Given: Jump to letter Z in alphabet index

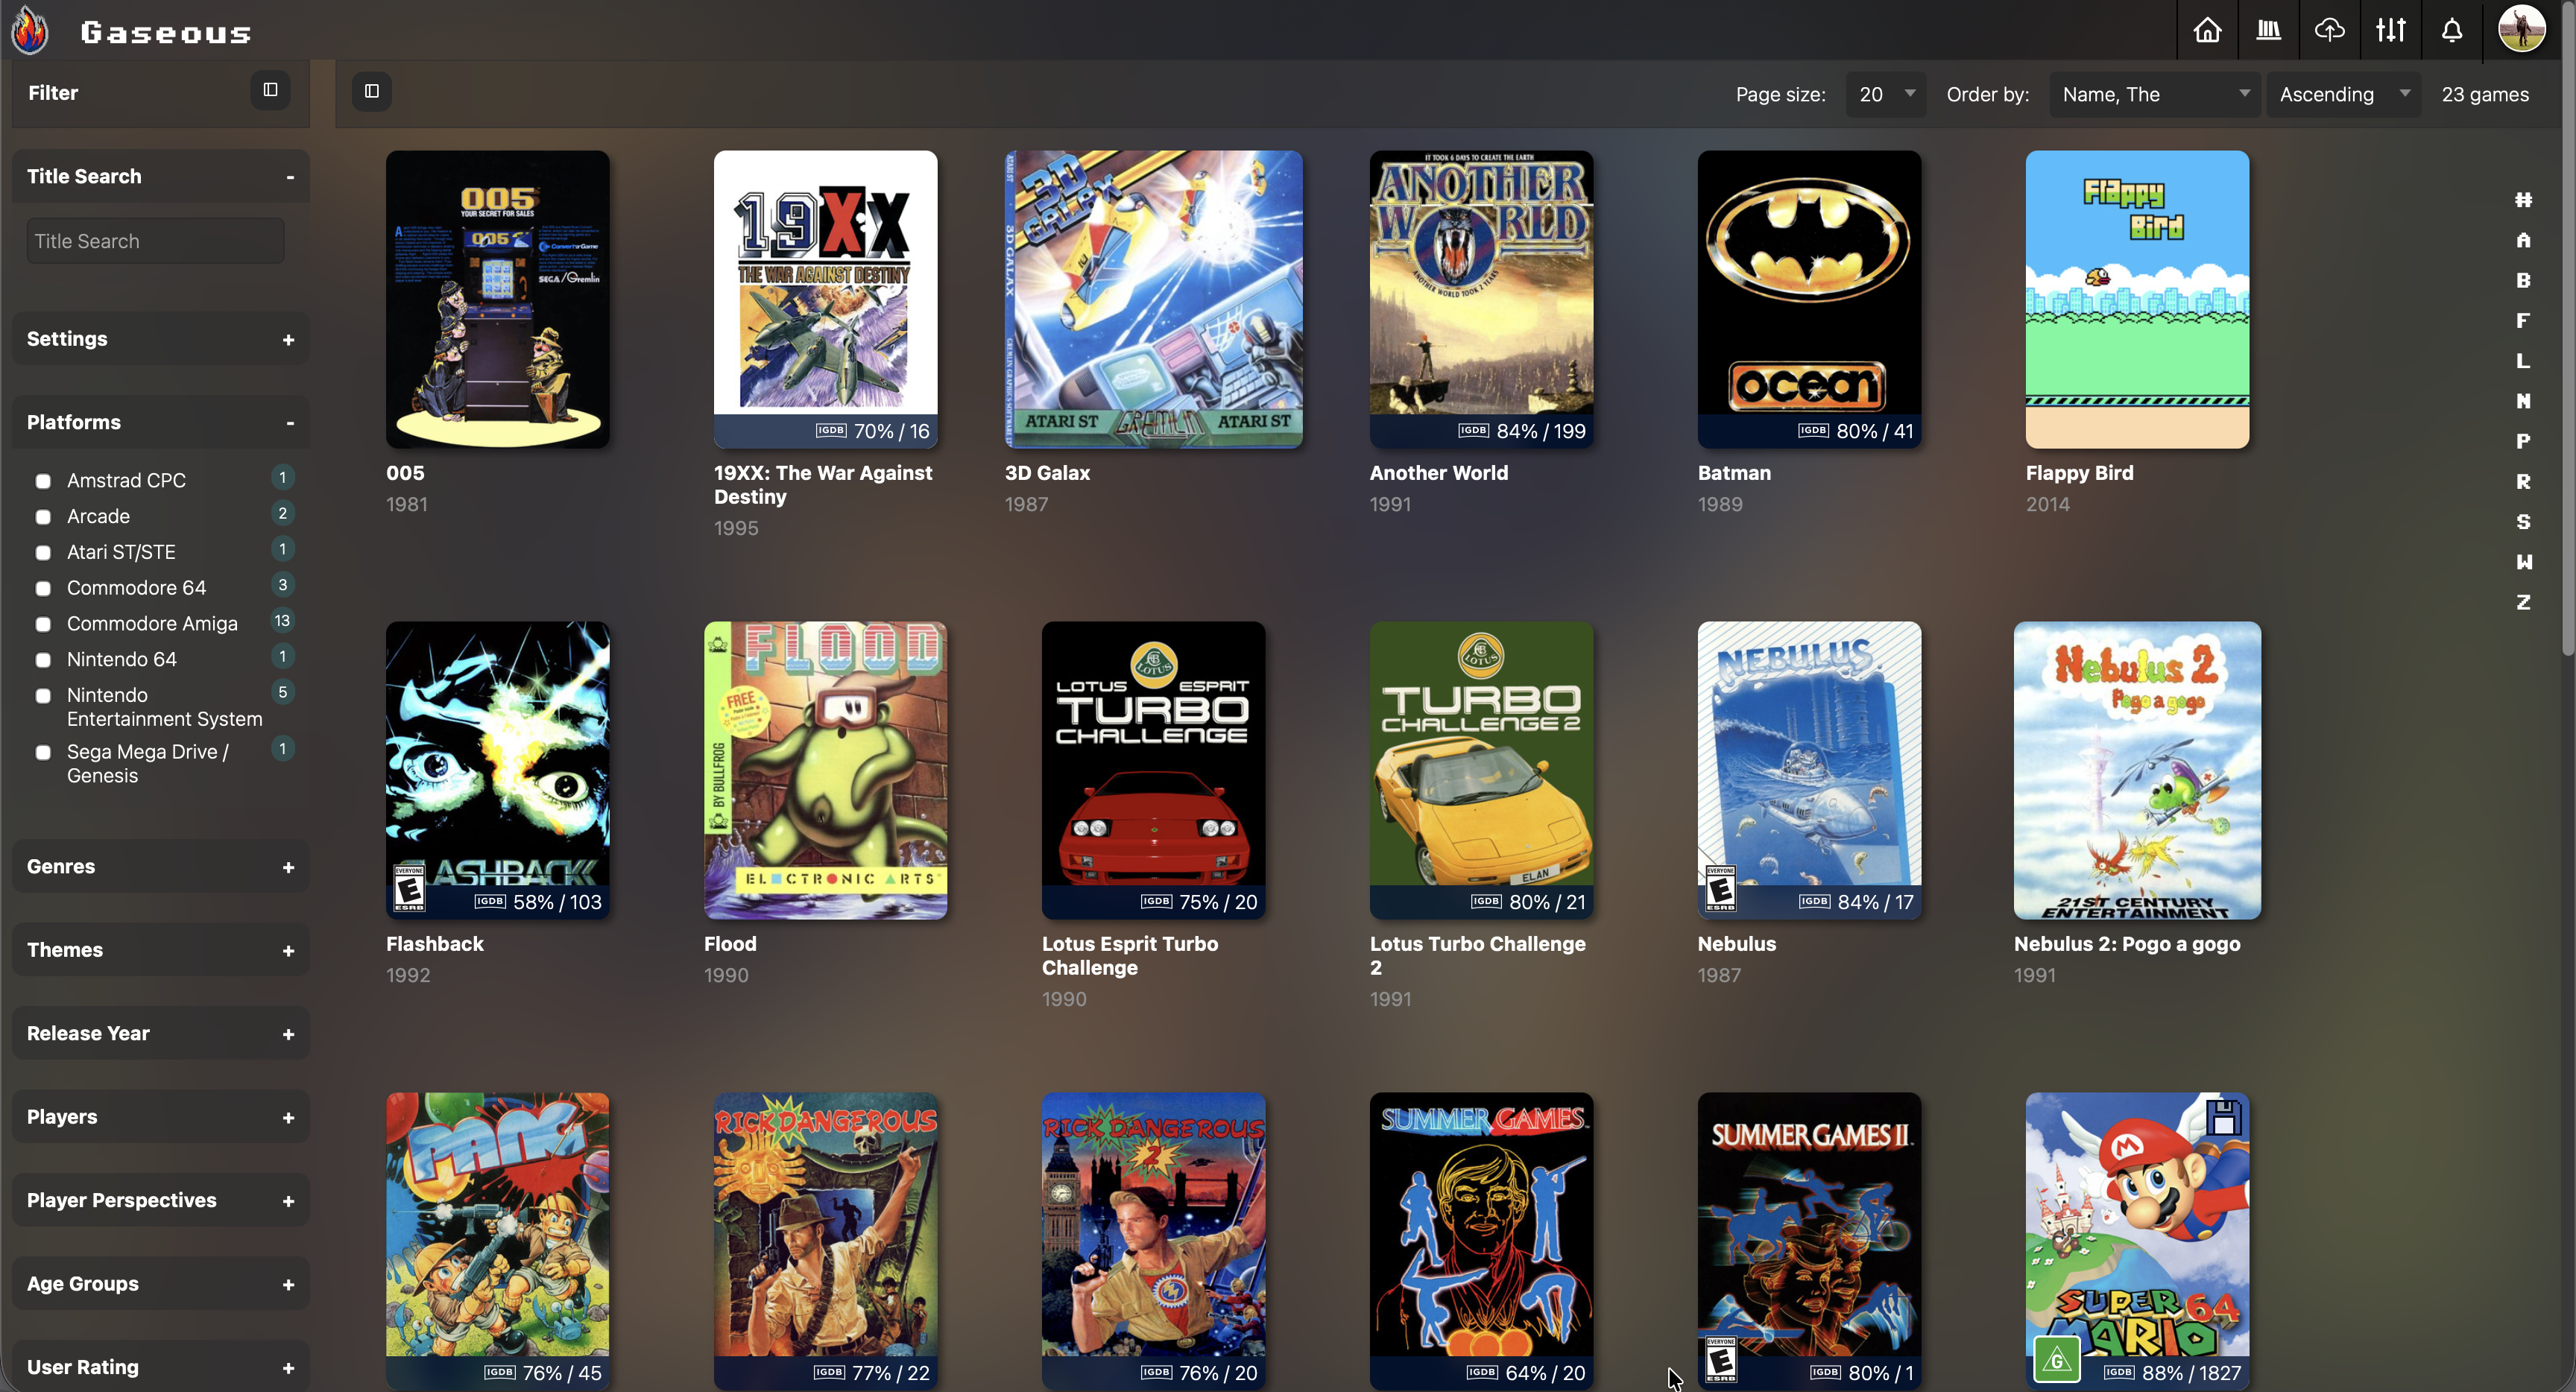Looking at the screenshot, I should pos(2523,602).
